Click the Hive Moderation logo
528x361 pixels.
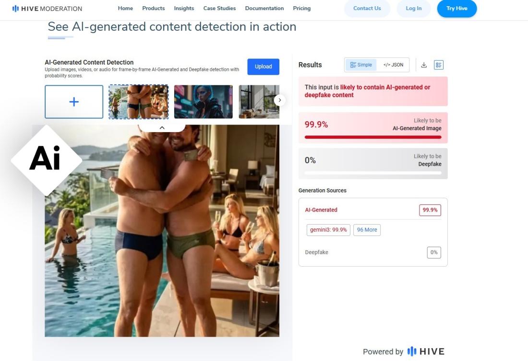coord(47,9)
